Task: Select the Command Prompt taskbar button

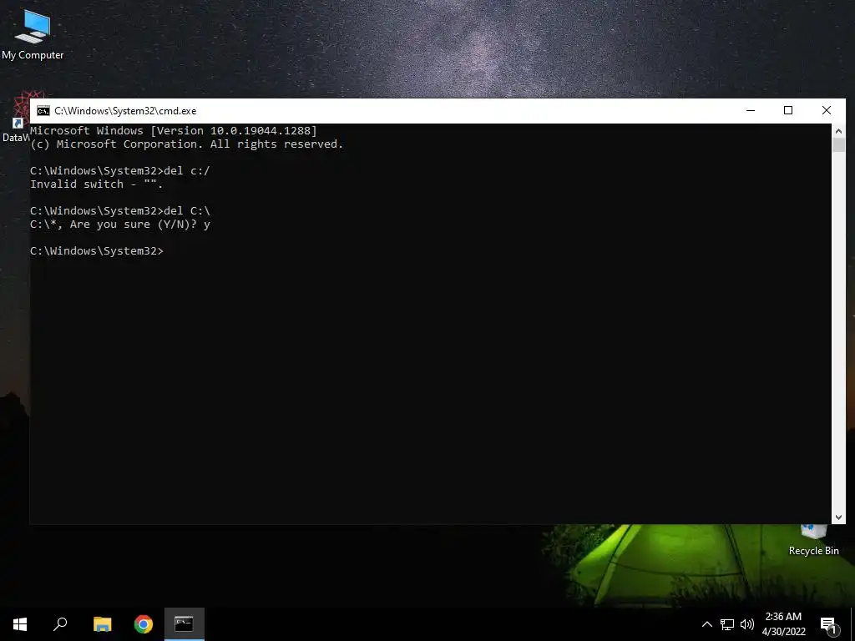Action: click(185, 624)
